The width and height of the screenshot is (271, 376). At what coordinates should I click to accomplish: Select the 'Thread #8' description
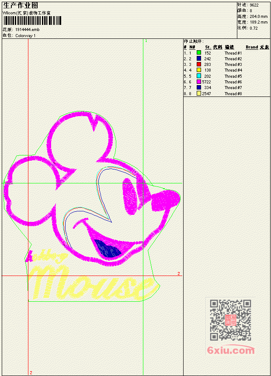(233, 94)
